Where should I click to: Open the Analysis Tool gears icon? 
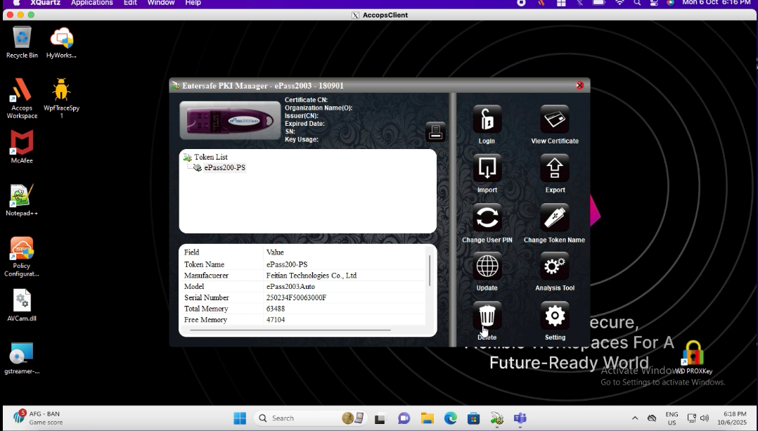tap(555, 266)
